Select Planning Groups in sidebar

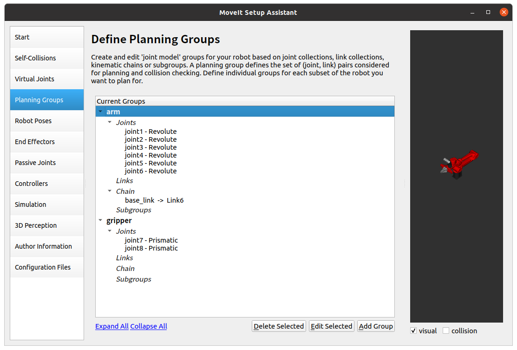[x=47, y=99]
